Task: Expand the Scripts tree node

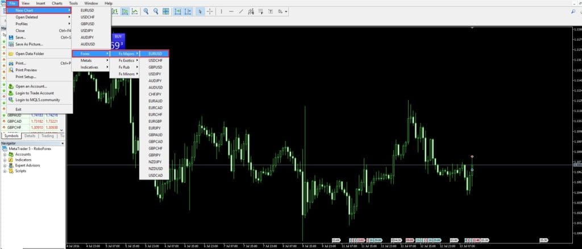Action: 5,171
